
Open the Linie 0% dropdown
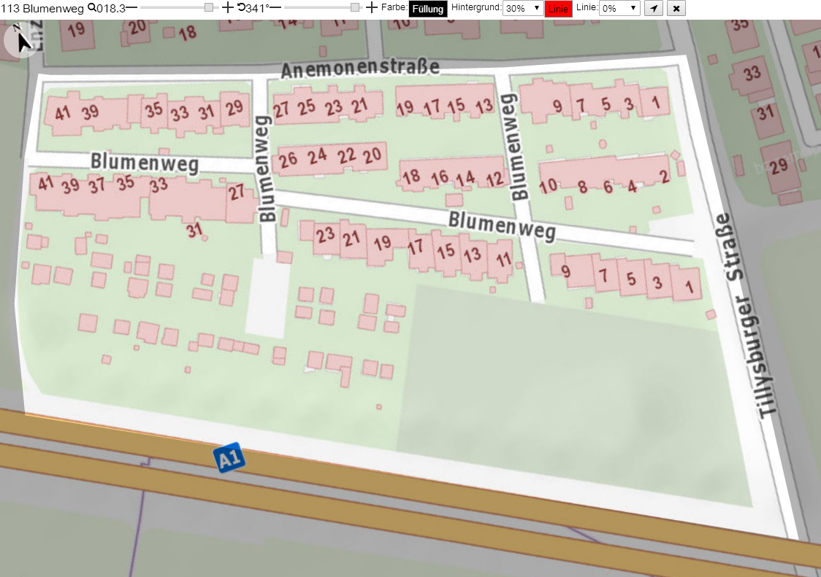(x=619, y=8)
